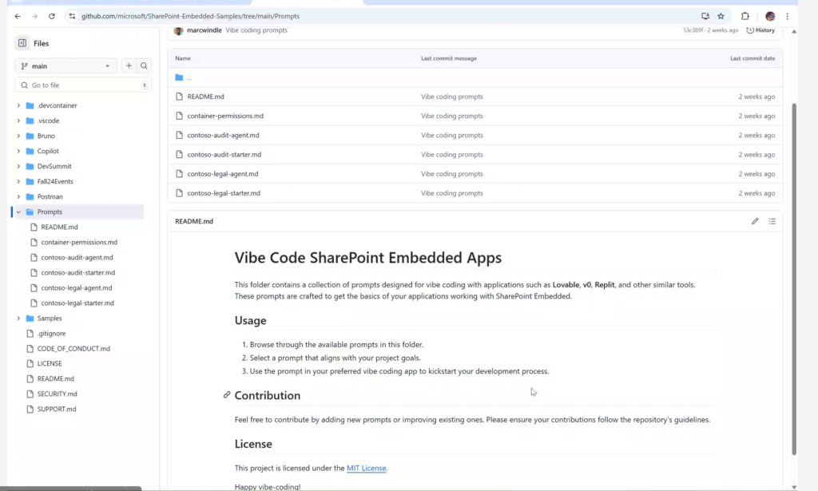818x491 pixels.
Task: Expand the Bruno folder in tree
Action: coord(19,136)
